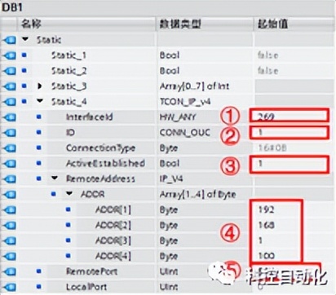
Task: Select the InterfaceId field name
Action: [90, 117]
